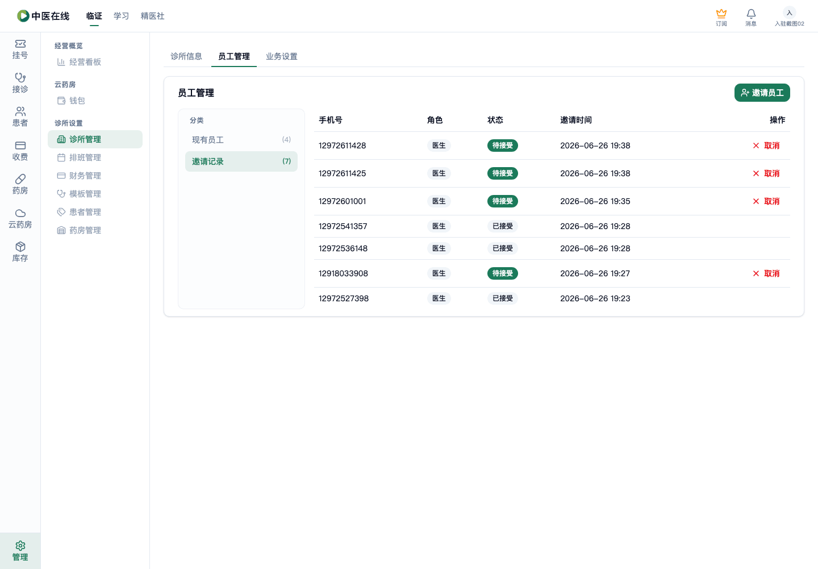Screen dimensions: 818x569
Task: Click phone number 12972527398
Action: pos(344,298)
